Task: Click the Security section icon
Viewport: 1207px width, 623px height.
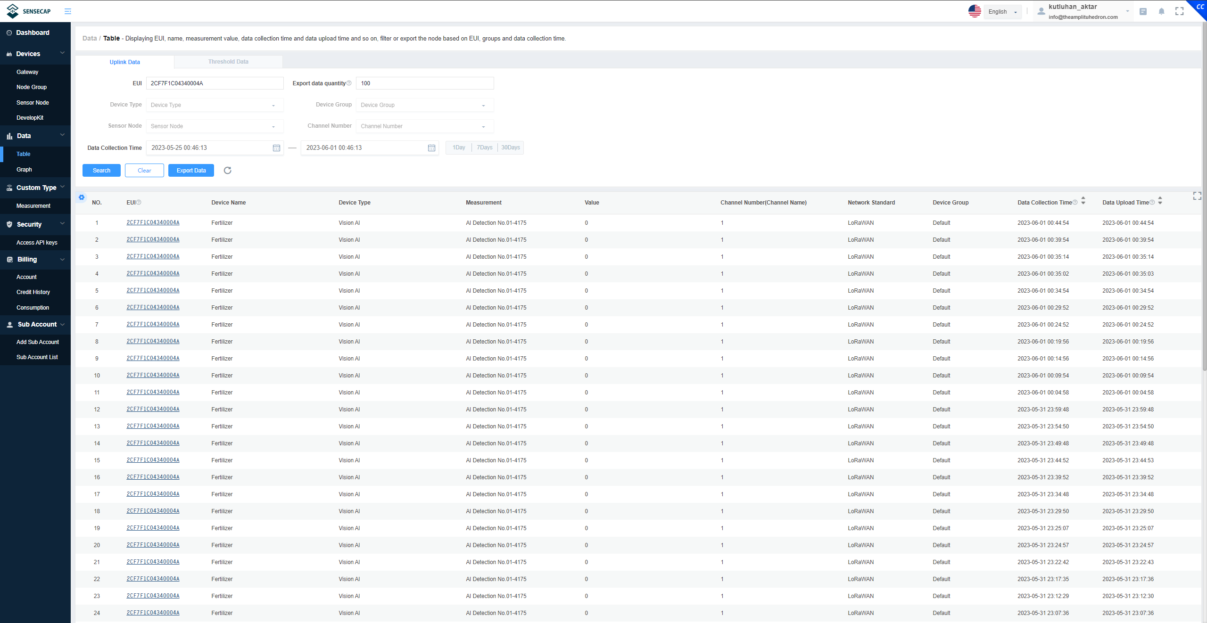Action: [9, 224]
